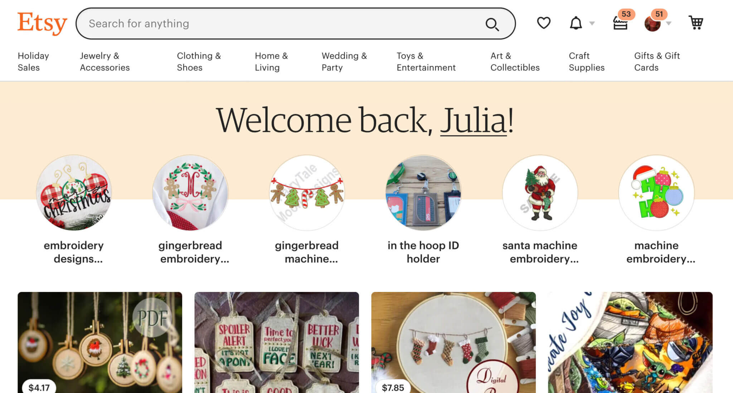Viewport: 733px width, 393px height.
Task: Expand the notifications dropdown arrow
Action: [592, 24]
